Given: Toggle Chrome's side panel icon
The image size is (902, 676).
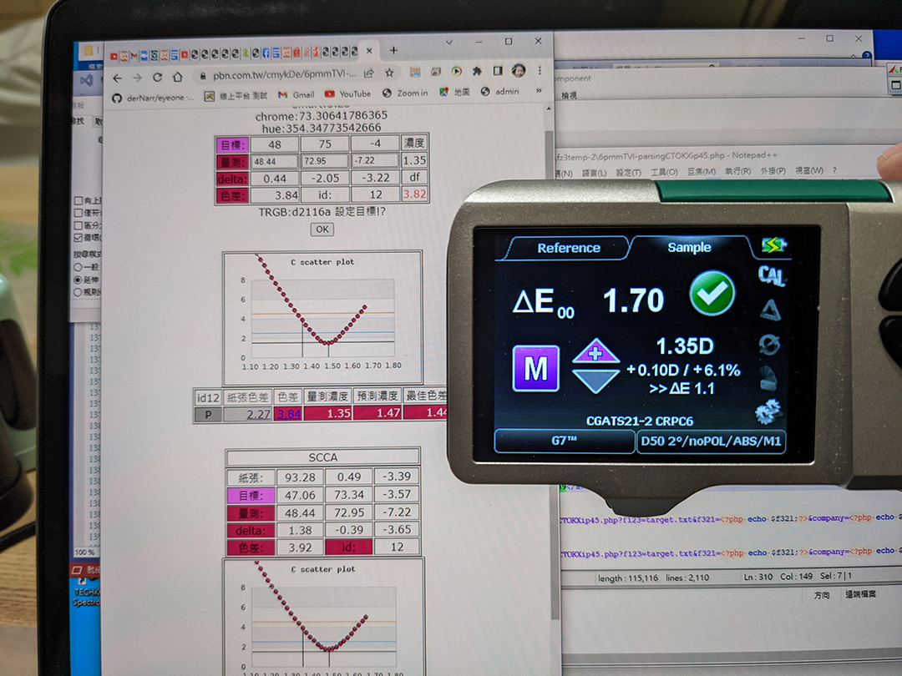Looking at the screenshot, I should click(x=498, y=71).
